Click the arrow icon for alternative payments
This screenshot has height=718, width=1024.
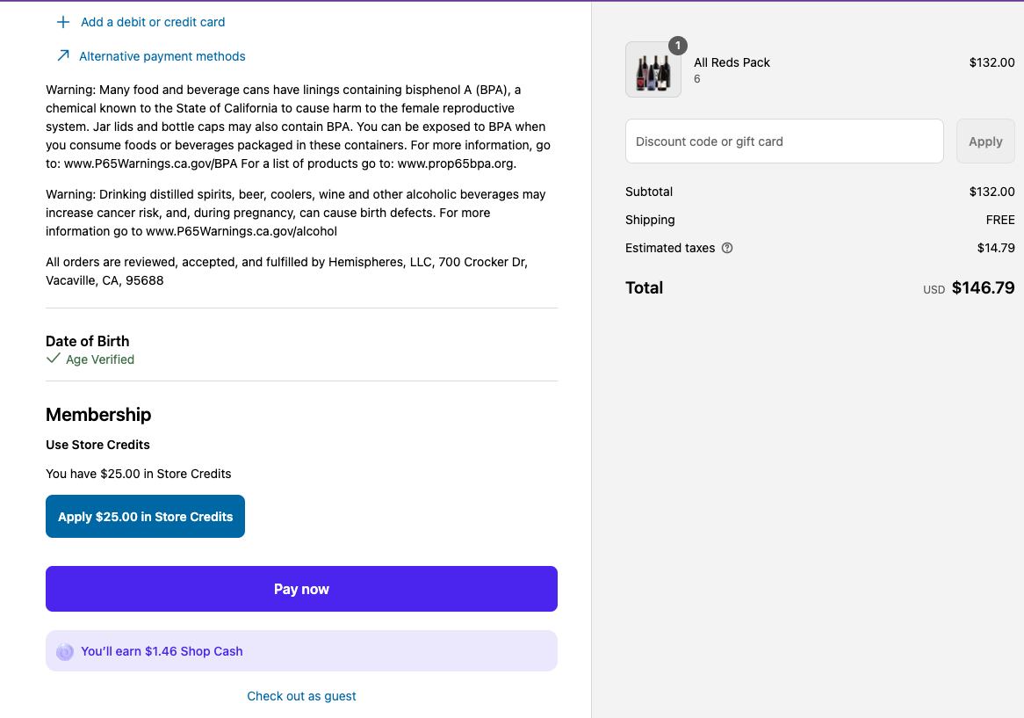63,55
